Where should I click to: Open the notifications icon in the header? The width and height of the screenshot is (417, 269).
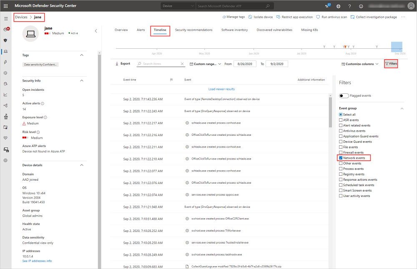[328, 6]
